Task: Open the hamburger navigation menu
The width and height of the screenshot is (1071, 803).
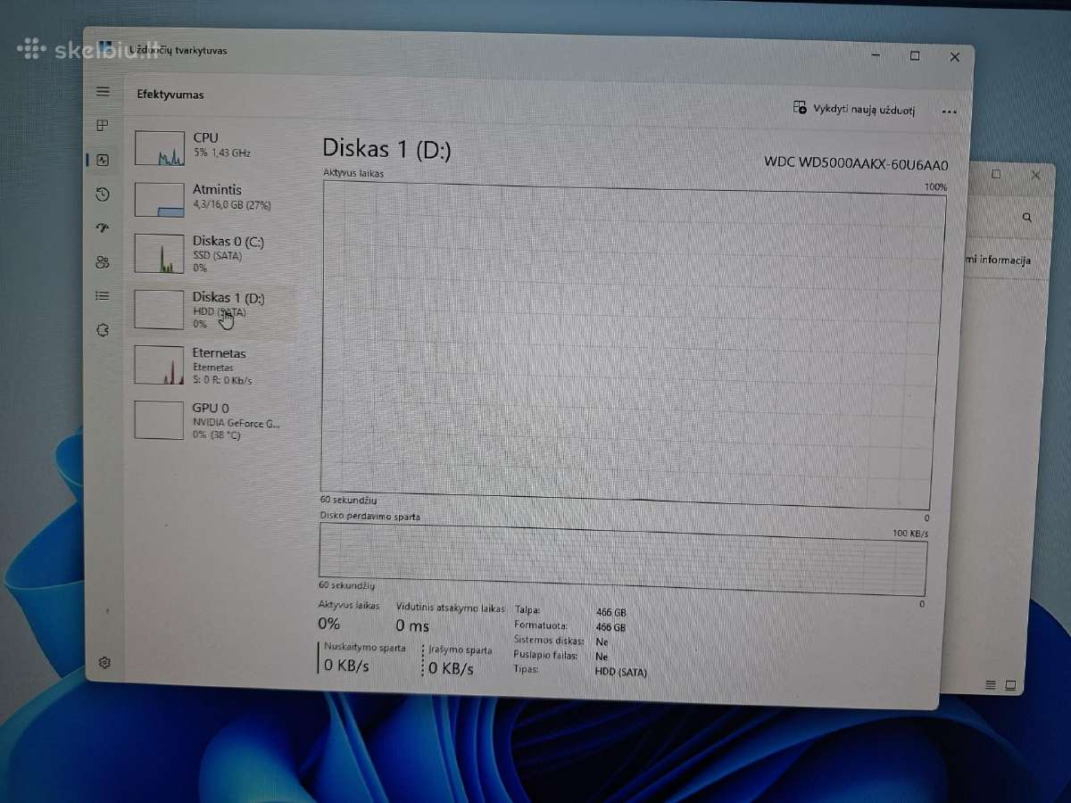Action: (x=103, y=91)
